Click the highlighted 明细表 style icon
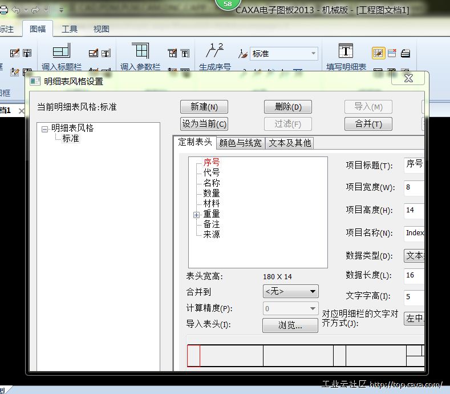 378,53
